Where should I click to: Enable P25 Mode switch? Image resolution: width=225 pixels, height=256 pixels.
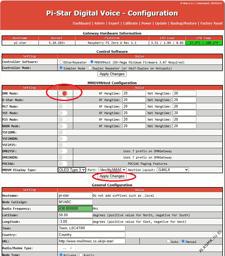[63, 120]
